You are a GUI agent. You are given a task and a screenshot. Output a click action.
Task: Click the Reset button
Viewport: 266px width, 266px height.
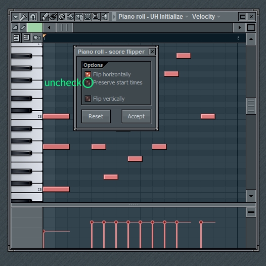pyautogui.click(x=96, y=116)
